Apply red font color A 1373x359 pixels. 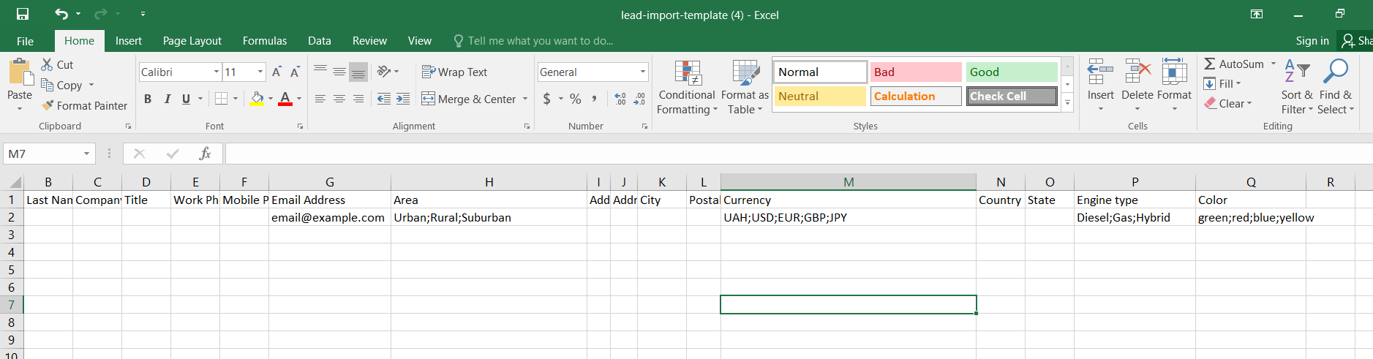285,99
